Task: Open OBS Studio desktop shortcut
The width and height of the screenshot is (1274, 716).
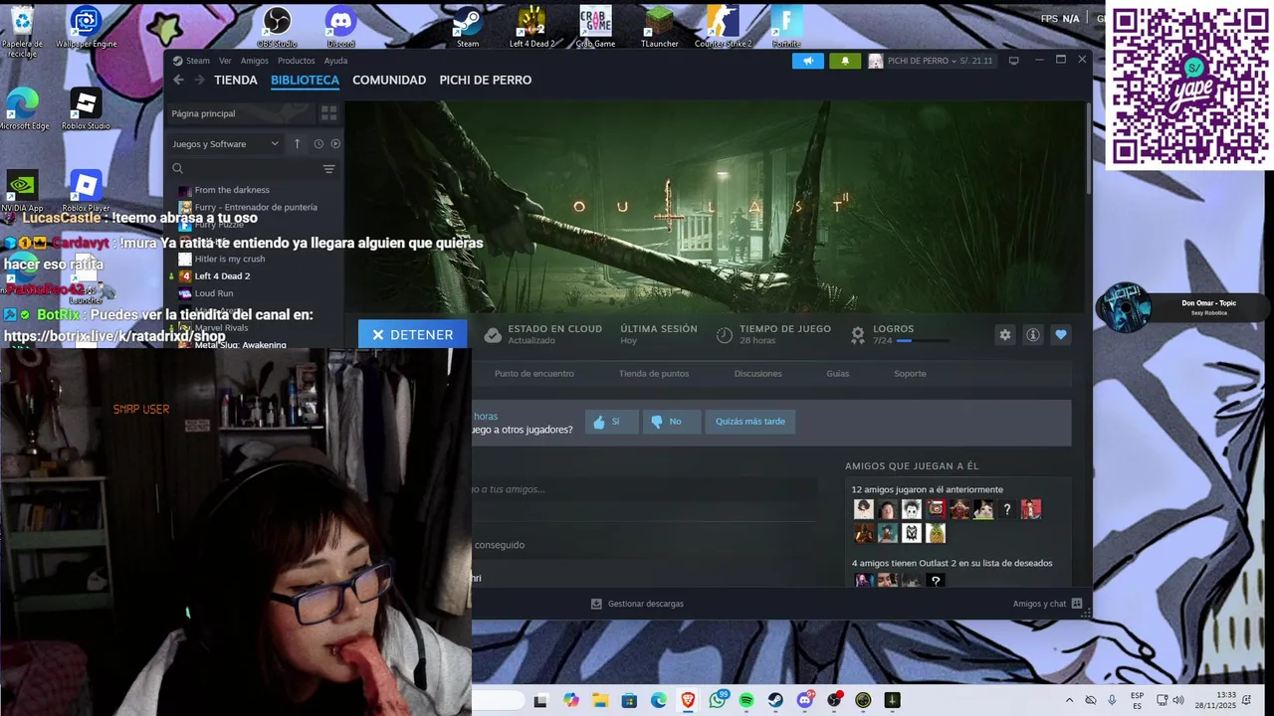Action: click(x=277, y=28)
